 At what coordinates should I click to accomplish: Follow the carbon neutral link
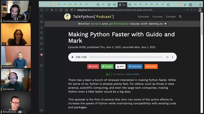pos(133,74)
